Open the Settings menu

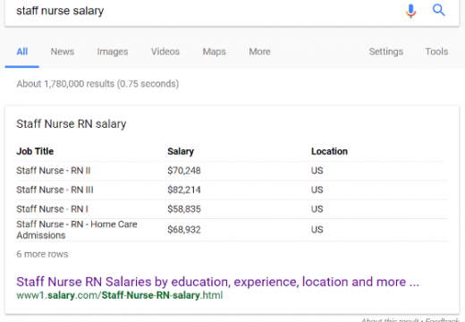click(386, 52)
